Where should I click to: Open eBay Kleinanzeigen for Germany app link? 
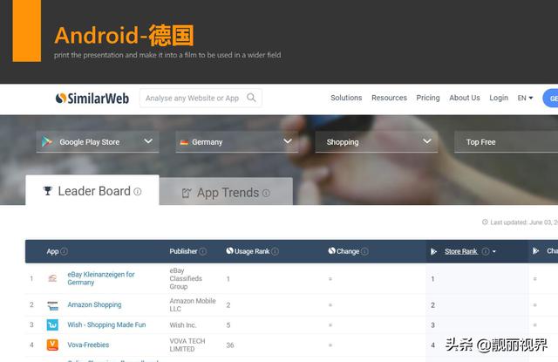click(x=101, y=278)
